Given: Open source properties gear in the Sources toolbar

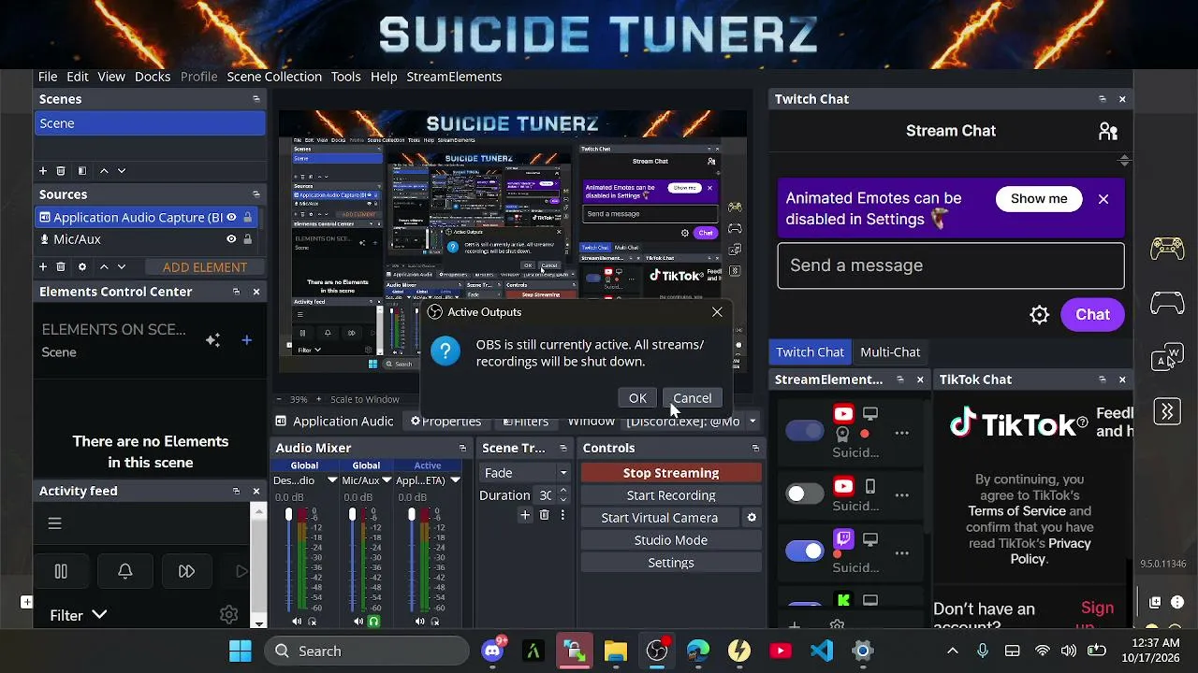Looking at the screenshot, I should click(x=82, y=266).
